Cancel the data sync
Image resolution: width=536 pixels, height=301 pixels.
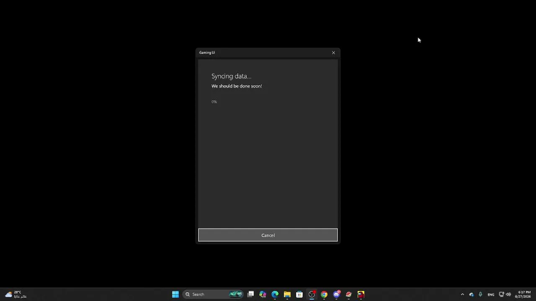click(268, 235)
